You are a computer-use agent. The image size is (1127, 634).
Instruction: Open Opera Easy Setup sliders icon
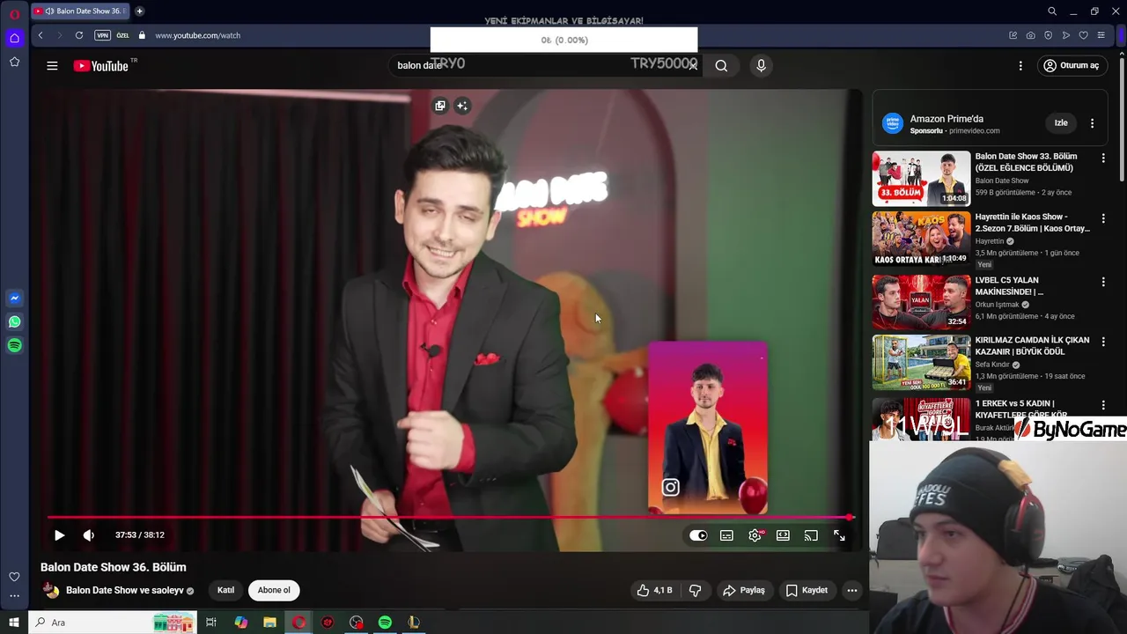(1101, 35)
